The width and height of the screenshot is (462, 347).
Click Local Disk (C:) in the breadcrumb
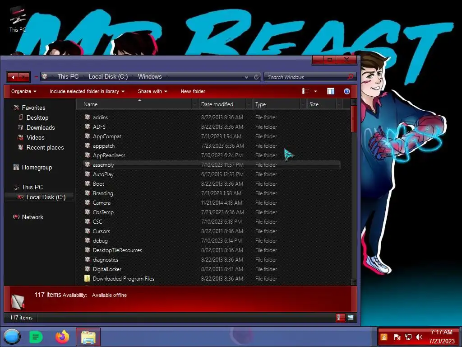tap(108, 77)
